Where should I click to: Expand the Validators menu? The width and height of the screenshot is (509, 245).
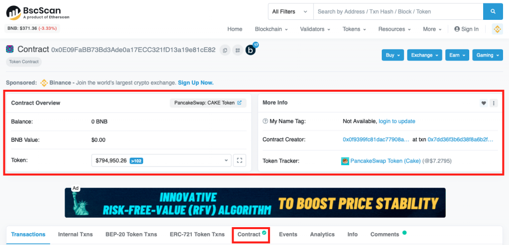tap(315, 29)
